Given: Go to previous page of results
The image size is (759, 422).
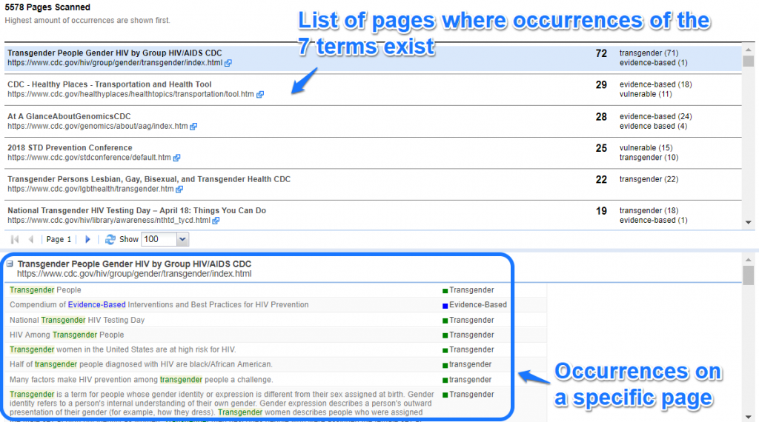Looking at the screenshot, I should (31, 240).
